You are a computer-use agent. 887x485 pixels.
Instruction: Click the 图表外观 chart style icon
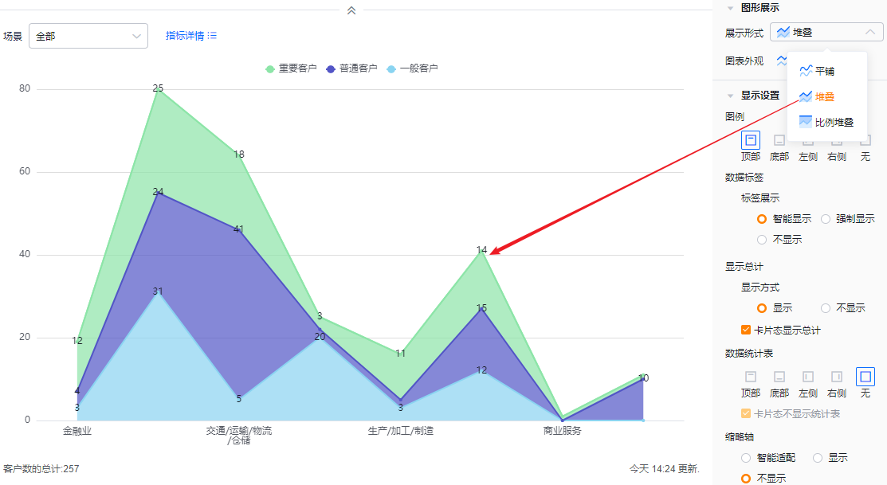click(x=782, y=61)
